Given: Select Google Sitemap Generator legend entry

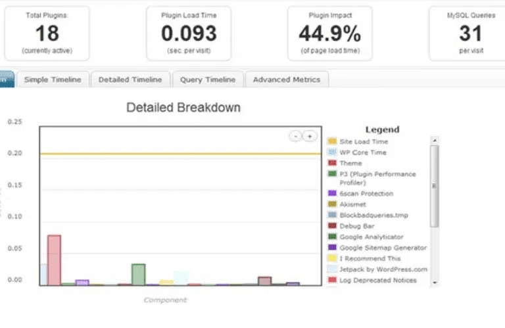Looking at the screenshot, I should [x=332, y=248].
